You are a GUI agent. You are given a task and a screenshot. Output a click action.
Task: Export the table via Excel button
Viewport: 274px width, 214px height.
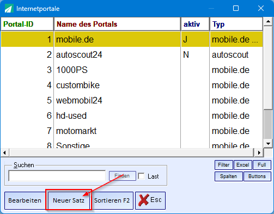point(243,165)
